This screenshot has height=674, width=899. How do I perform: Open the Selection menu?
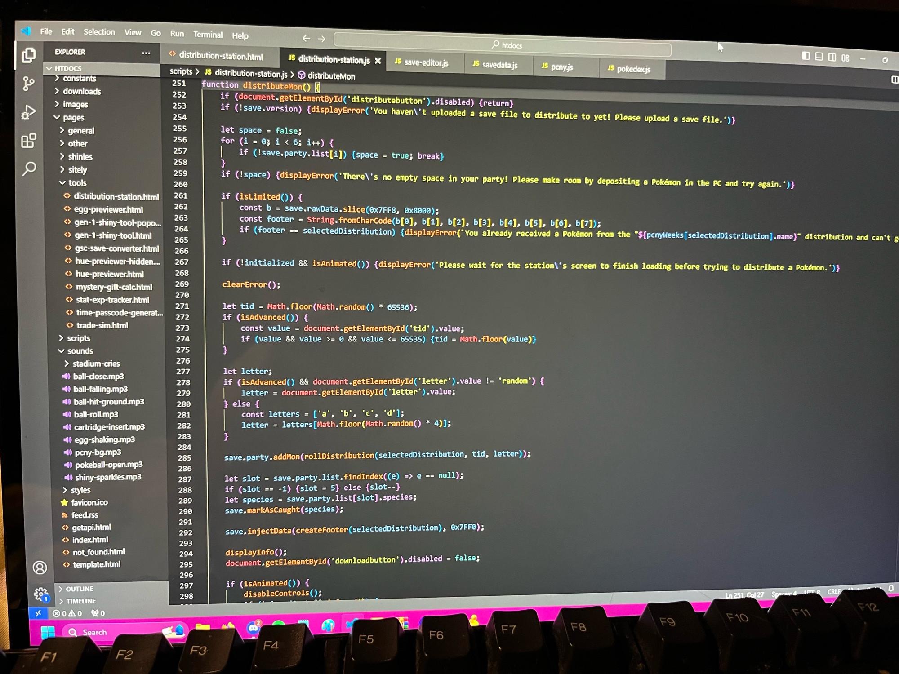point(99,32)
